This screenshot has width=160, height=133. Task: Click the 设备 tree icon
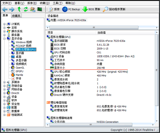9,97
